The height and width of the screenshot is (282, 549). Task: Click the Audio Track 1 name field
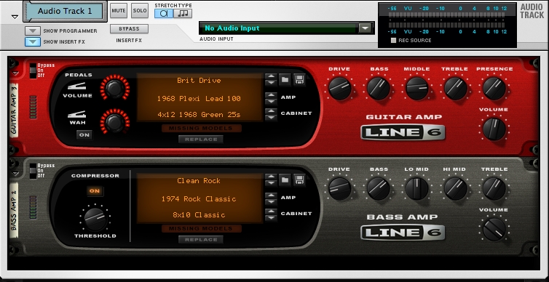(65, 11)
